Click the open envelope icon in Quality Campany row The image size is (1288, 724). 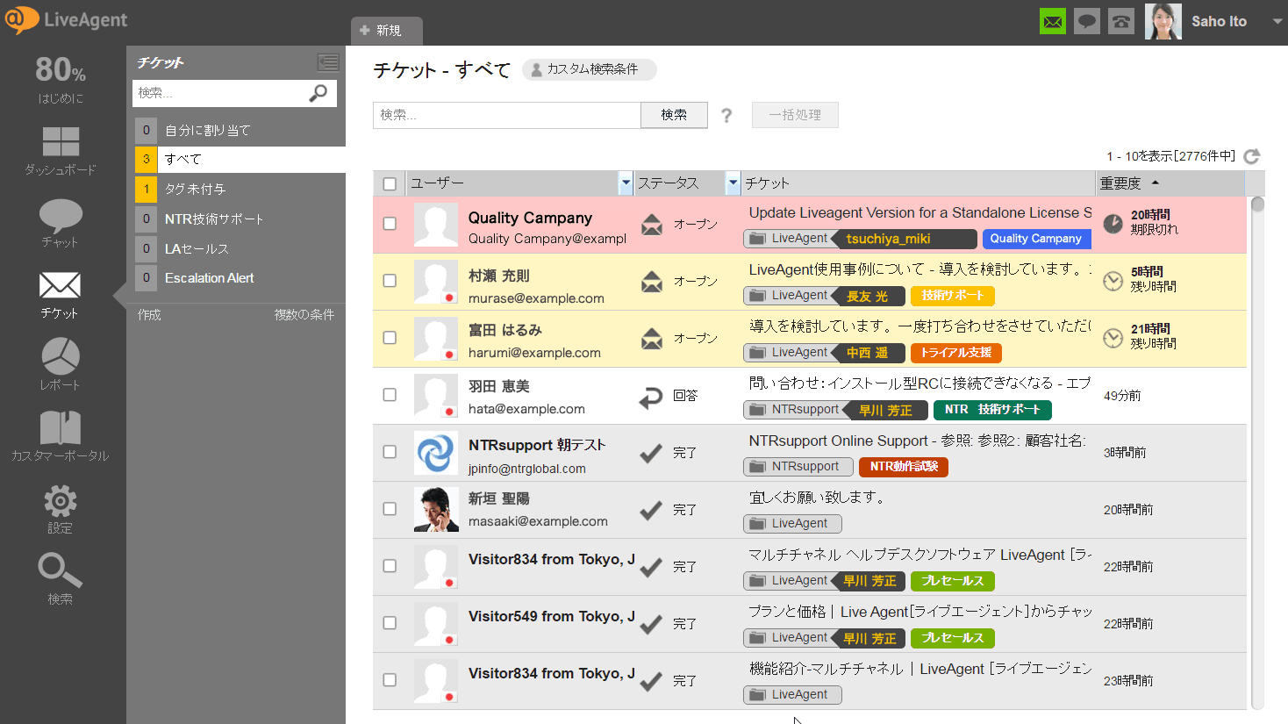(652, 225)
